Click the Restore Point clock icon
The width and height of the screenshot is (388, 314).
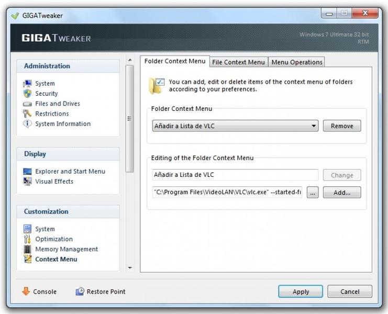[x=80, y=291]
